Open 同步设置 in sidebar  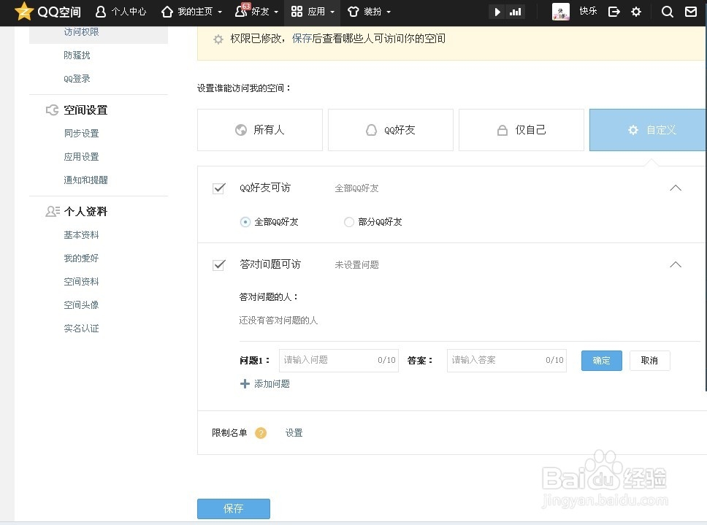(81, 134)
